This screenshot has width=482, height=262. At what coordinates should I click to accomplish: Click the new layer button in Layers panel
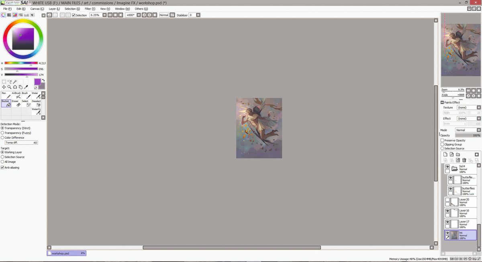445,154
